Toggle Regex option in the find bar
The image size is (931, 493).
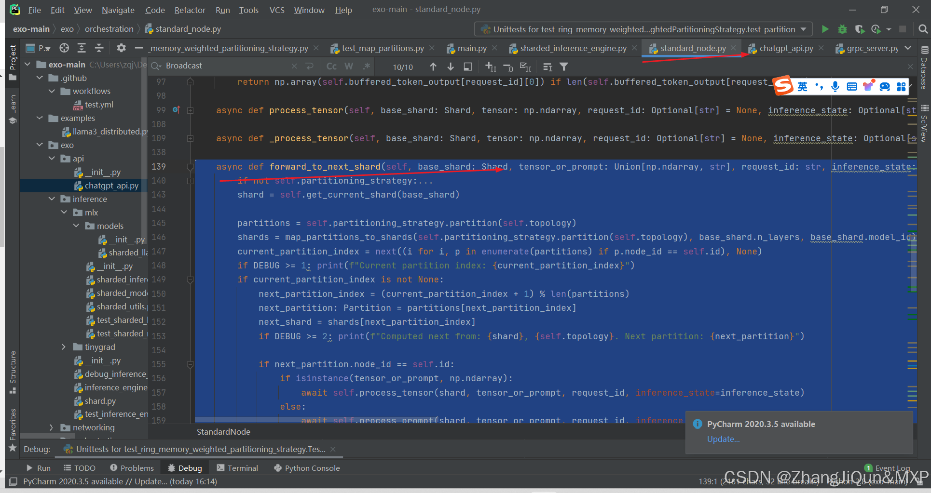(x=367, y=67)
